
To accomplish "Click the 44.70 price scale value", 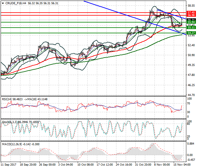I will pyautogui.click(x=191, y=95).
